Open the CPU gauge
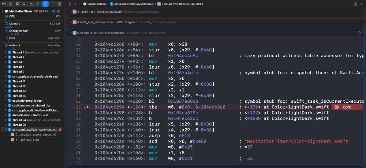 (x=33, y=16)
